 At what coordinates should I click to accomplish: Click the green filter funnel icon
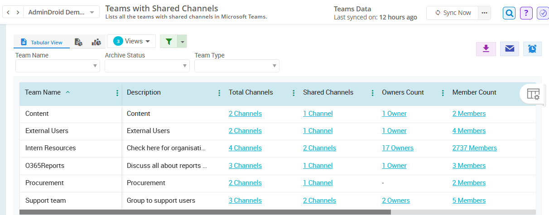[x=169, y=41]
